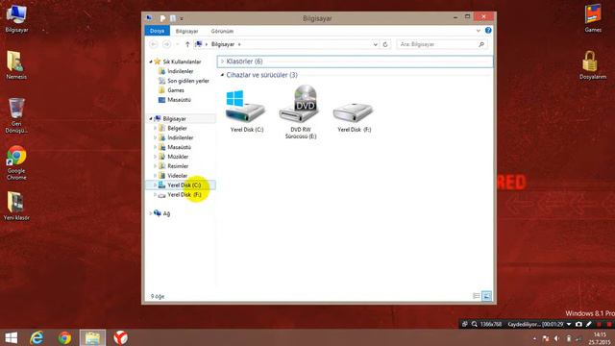The width and height of the screenshot is (615, 346).
Task: Open the quick access toolbar customize dropdown
Action: point(182,18)
